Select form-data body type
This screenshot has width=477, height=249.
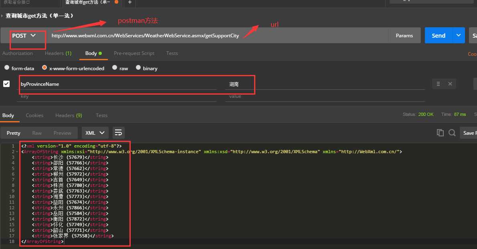7,68
